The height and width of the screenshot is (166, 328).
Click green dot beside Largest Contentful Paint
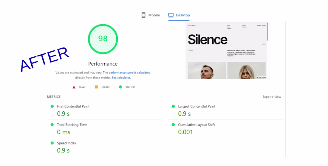[173, 106]
